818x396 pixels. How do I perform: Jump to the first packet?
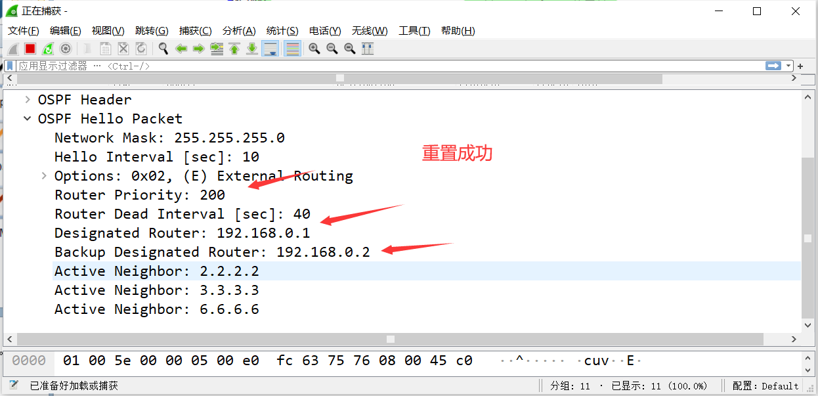tap(234, 49)
